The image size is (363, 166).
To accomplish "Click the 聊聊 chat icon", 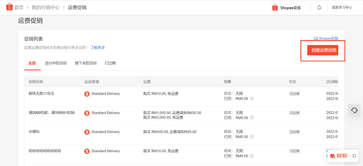I will click(333, 156).
